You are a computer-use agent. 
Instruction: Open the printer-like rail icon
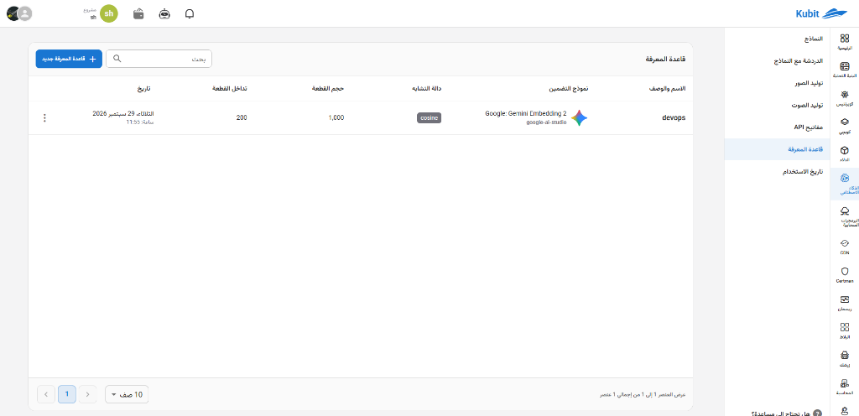coord(844,358)
